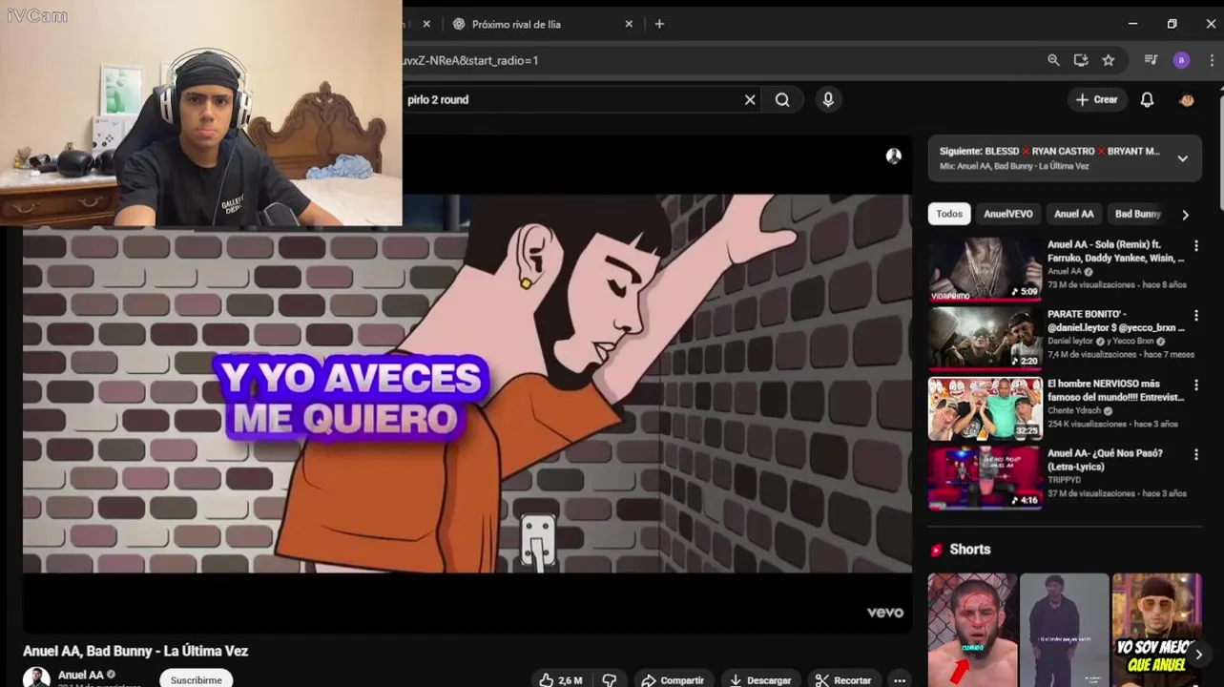This screenshot has height=687, width=1224.
Task: Open middle Short of man standing
Action: [x=1065, y=630]
